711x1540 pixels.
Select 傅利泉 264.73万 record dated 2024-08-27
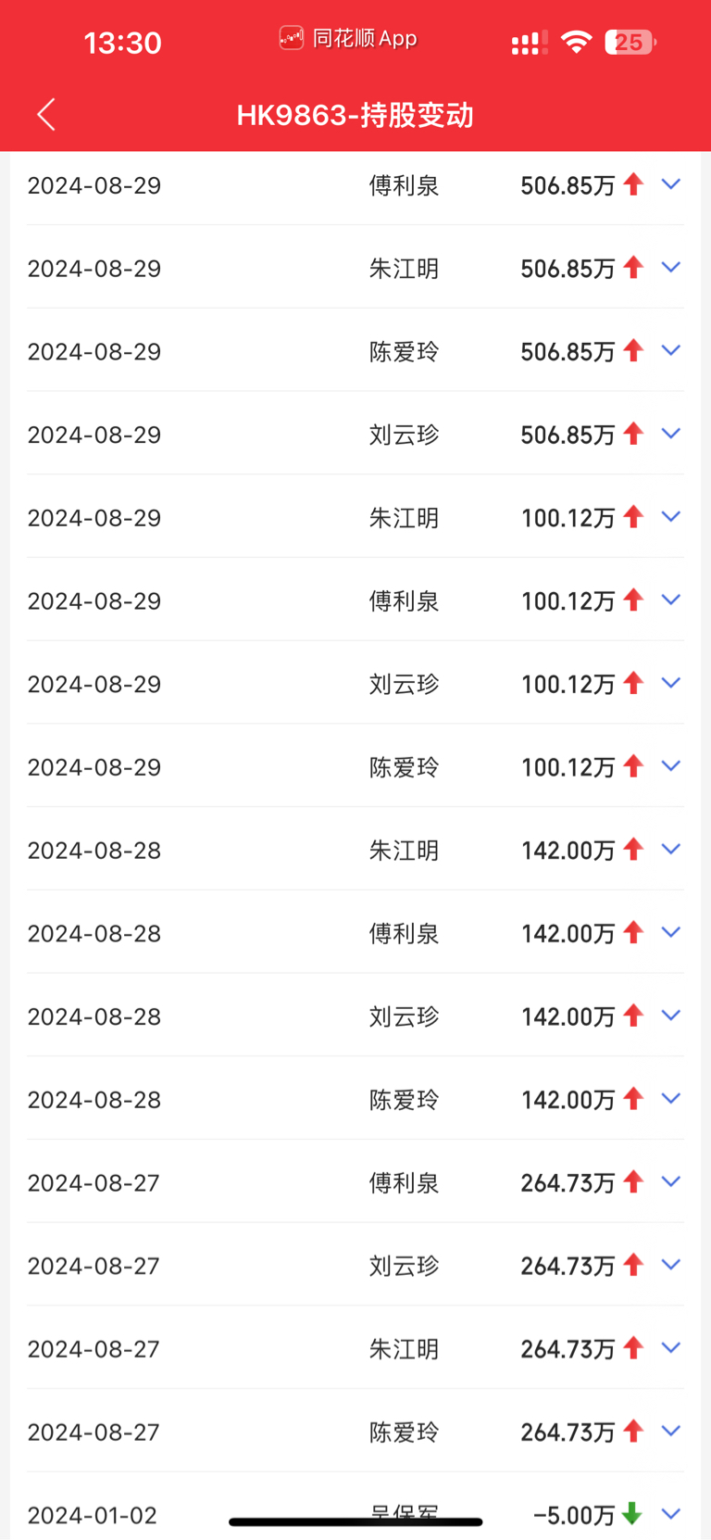click(355, 1182)
